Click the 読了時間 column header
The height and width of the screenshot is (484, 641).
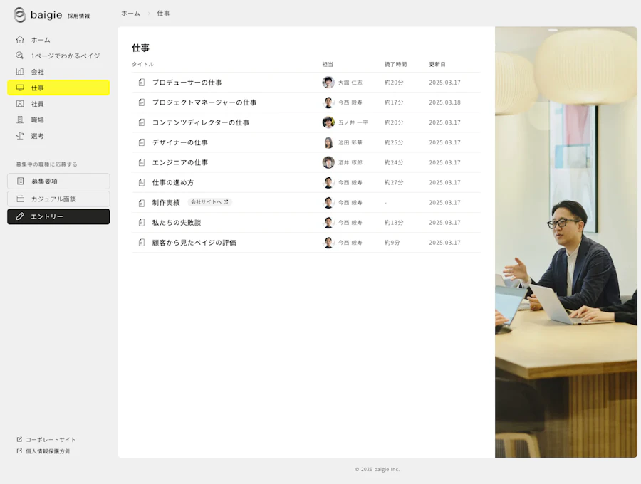pyautogui.click(x=395, y=64)
